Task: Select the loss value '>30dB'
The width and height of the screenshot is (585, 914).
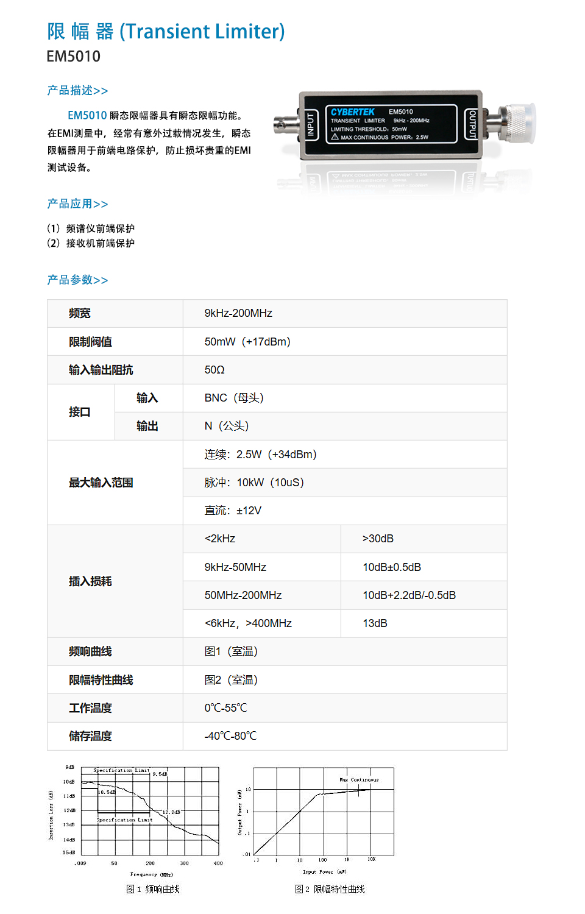Action: tap(378, 539)
